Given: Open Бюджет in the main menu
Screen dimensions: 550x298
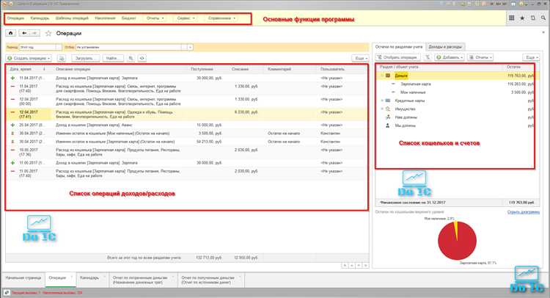Looking at the screenshot, I should tap(129, 18).
